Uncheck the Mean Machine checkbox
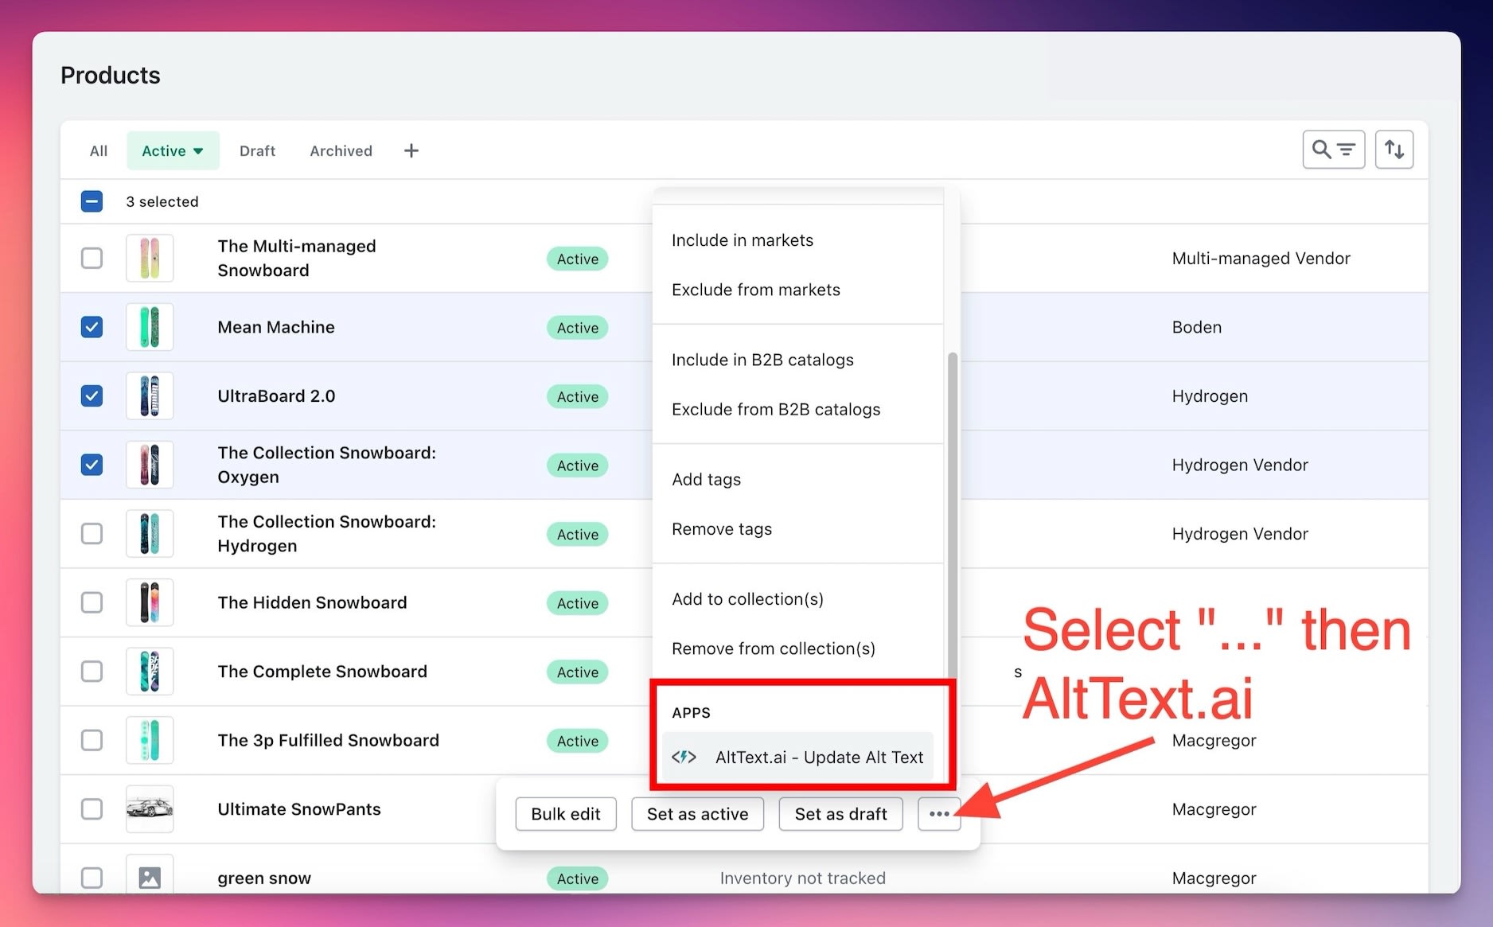Image resolution: width=1493 pixels, height=927 pixels. pyautogui.click(x=92, y=327)
